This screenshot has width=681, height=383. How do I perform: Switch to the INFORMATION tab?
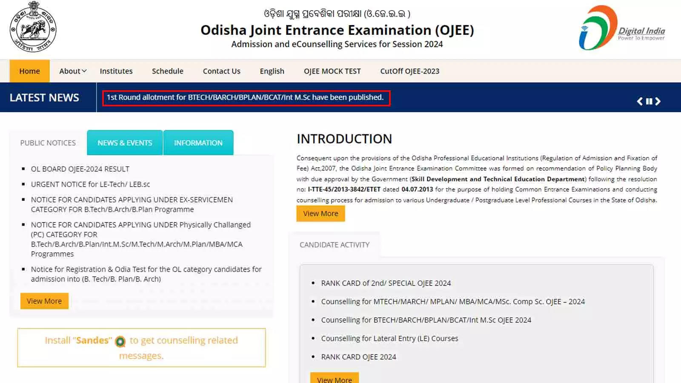(x=198, y=143)
